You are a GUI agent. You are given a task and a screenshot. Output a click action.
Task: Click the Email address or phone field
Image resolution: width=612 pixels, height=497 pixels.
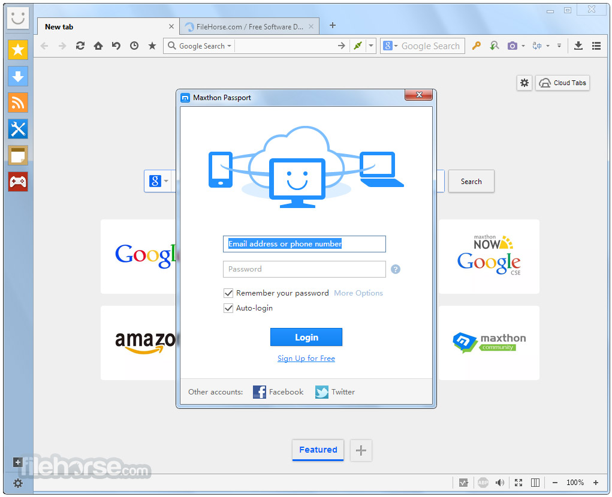click(305, 244)
